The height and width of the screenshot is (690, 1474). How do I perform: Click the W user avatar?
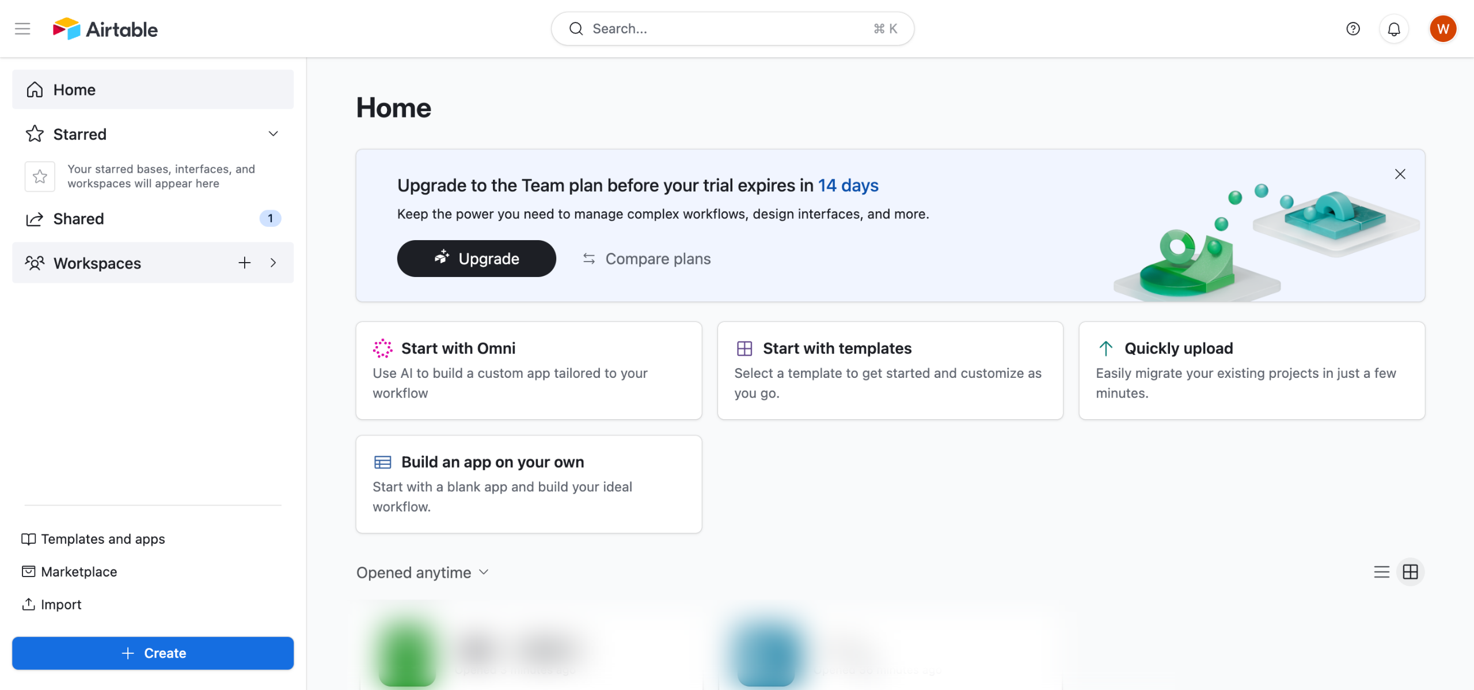coord(1442,29)
